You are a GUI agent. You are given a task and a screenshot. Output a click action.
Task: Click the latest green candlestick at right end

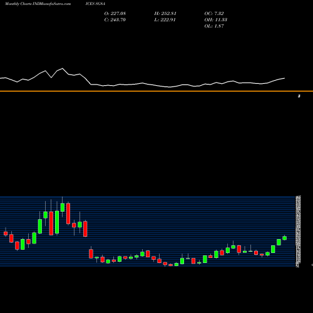click(285, 238)
